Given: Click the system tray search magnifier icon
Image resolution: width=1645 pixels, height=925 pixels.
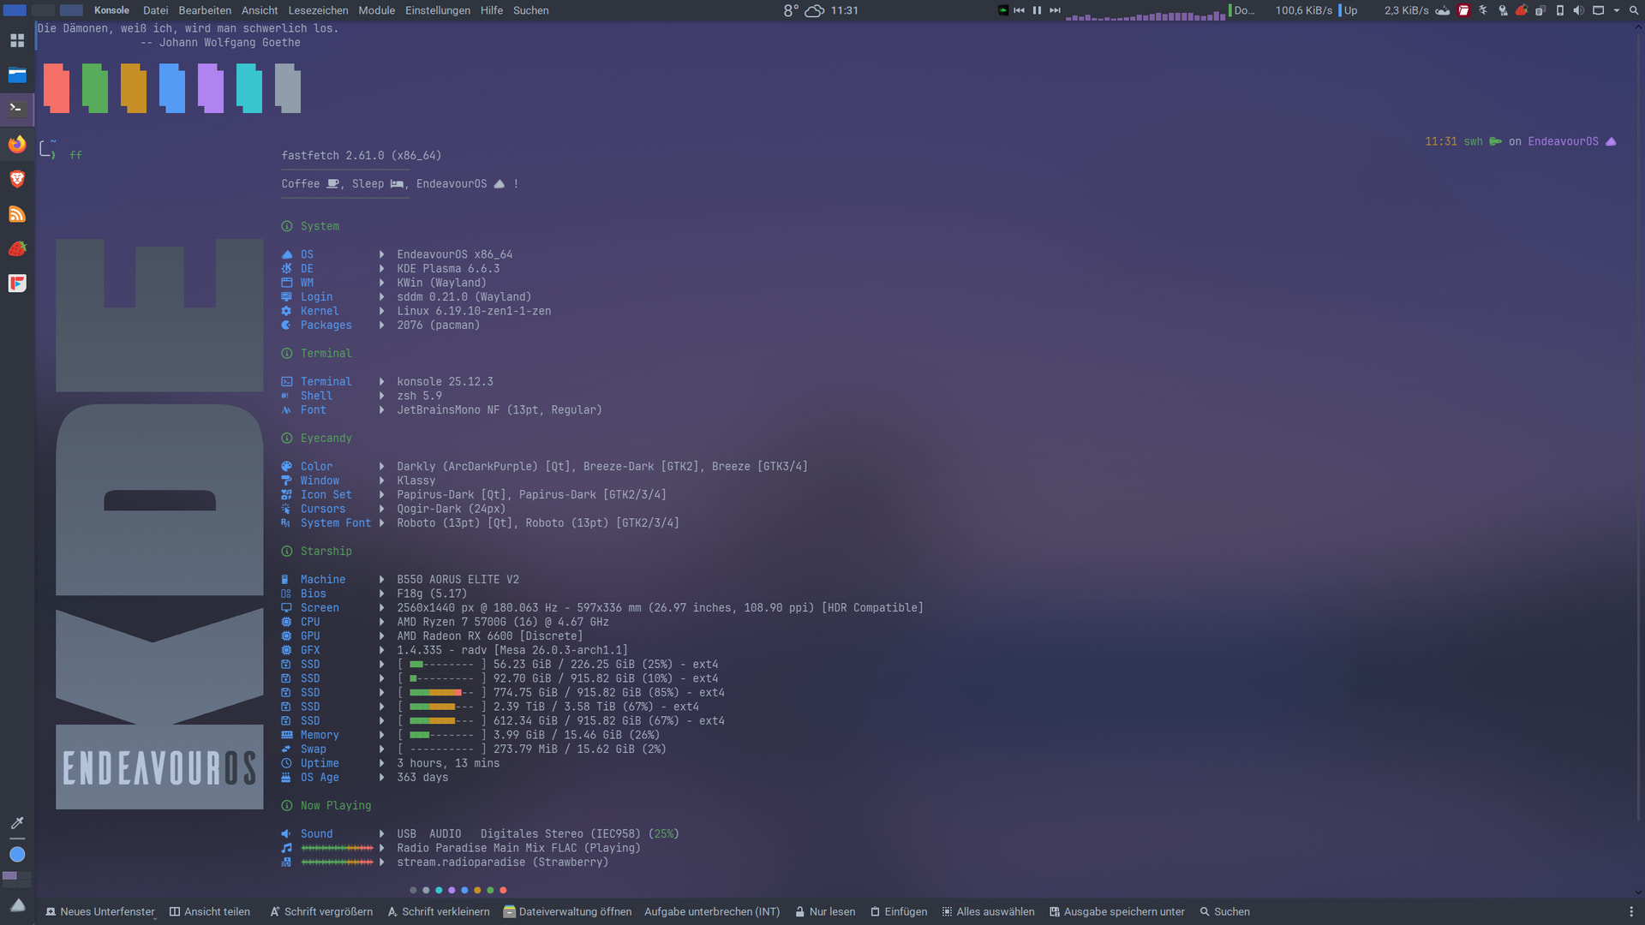Looking at the screenshot, I should [x=1633, y=10].
